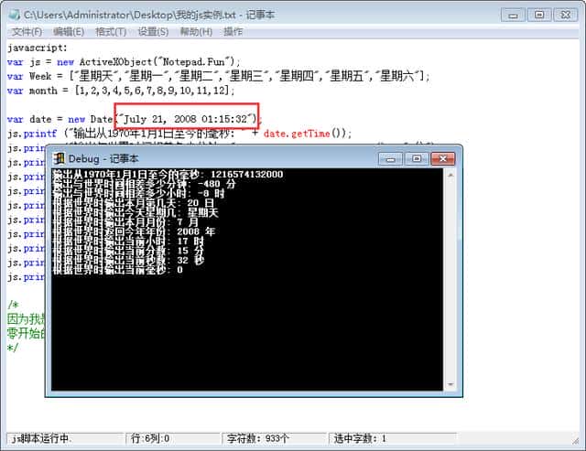Click the main window resize grip

[x=575, y=441]
